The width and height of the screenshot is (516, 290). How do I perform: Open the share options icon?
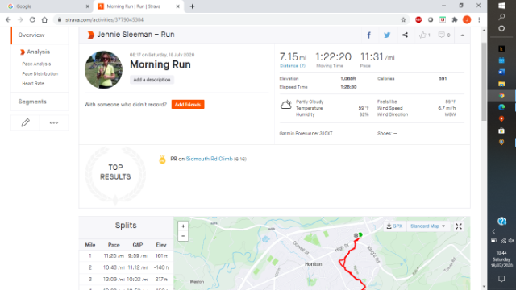(x=405, y=35)
